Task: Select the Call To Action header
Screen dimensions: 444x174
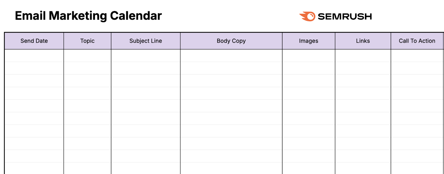Action: [x=417, y=41]
